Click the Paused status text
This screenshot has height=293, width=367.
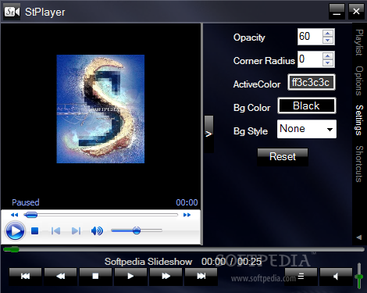(26, 202)
